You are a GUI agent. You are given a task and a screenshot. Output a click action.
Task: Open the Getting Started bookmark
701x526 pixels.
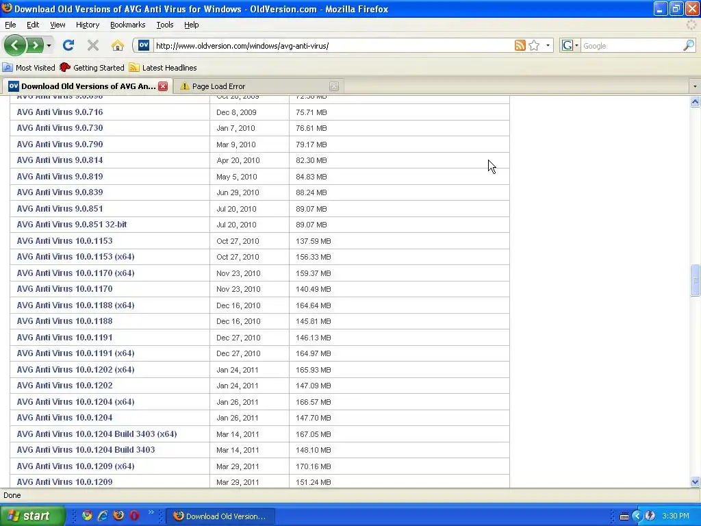[92, 68]
